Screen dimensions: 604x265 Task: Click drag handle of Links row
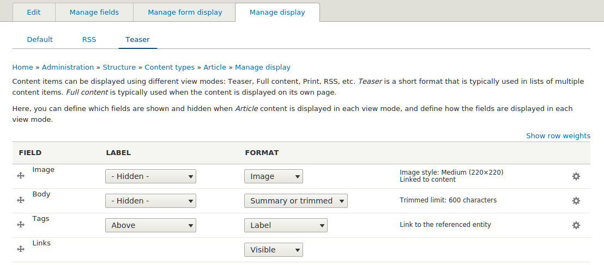(21, 249)
